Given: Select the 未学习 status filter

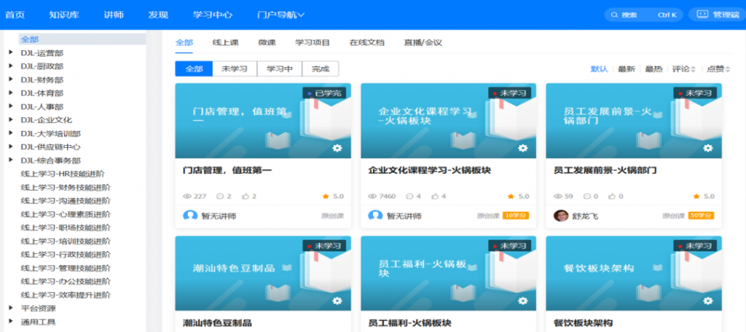Looking at the screenshot, I should click(235, 69).
